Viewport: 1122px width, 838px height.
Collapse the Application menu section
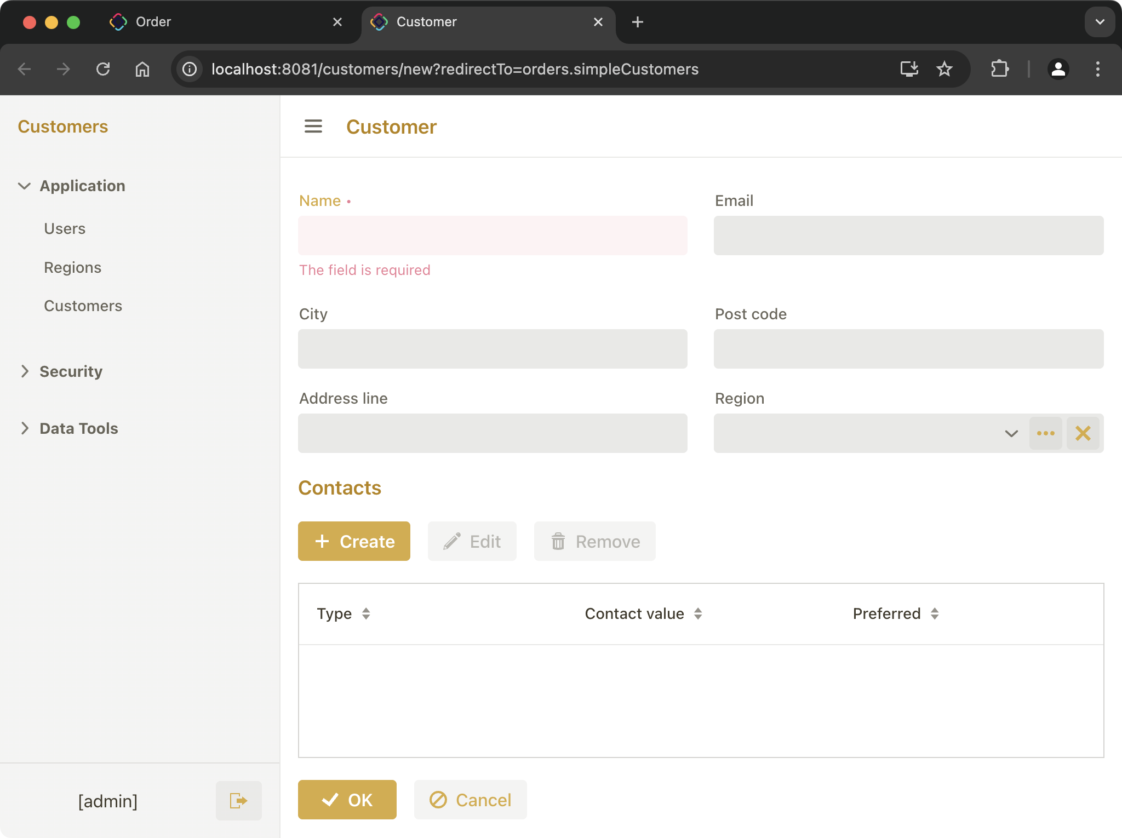(x=24, y=186)
